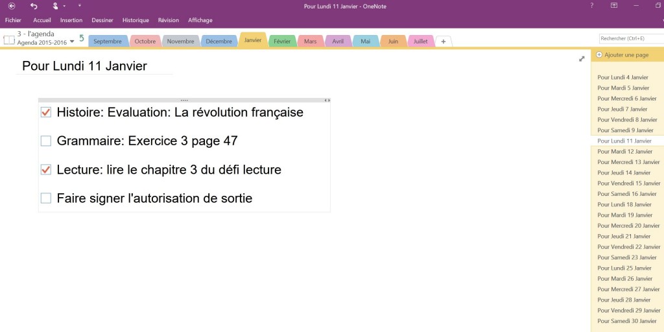Image resolution: width=664 pixels, height=332 pixels.
Task: Click Ajouter une page button
Action: pos(622,55)
